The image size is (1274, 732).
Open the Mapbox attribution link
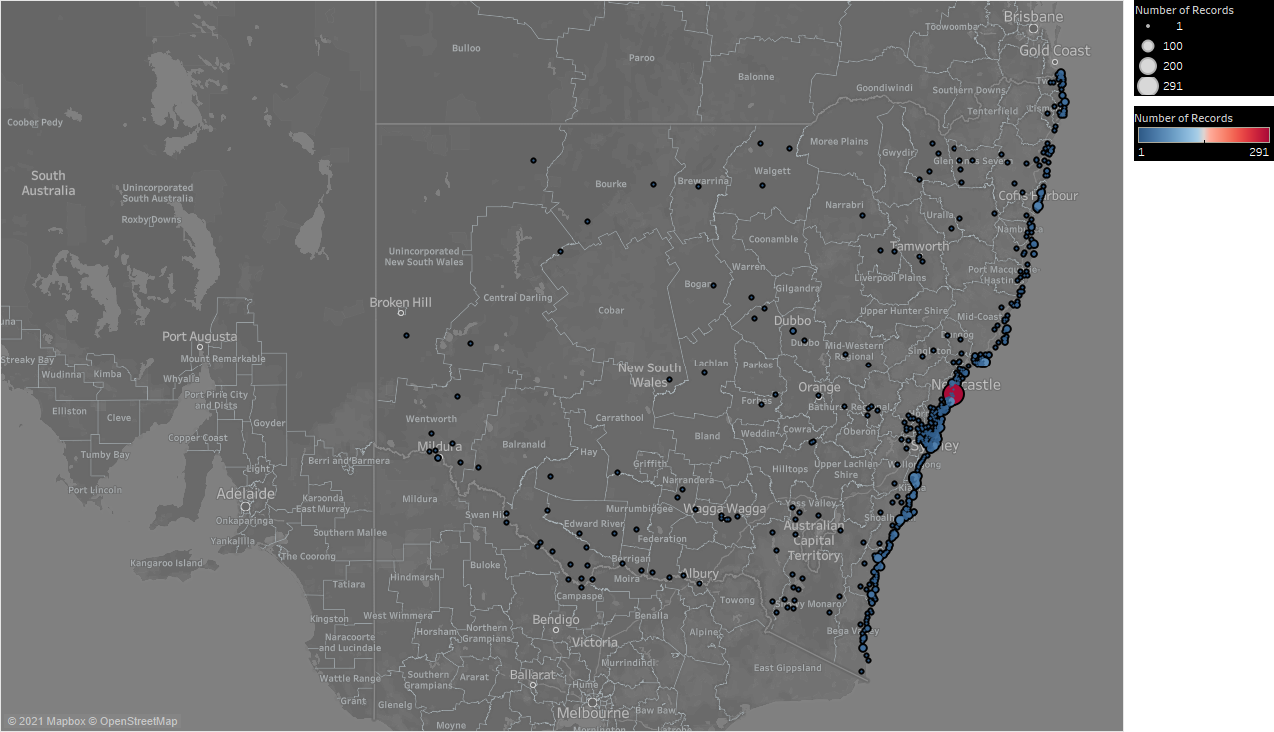coord(45,721)
